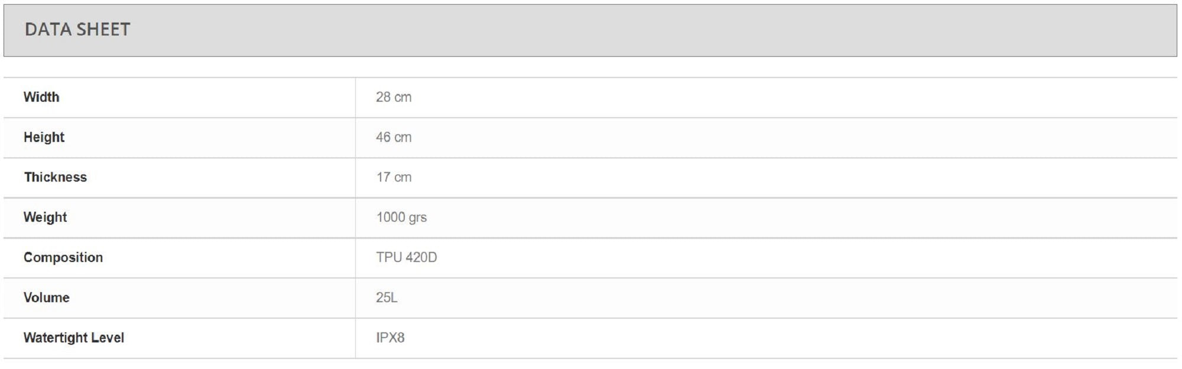Click the 'TPU' text in Composition value
The width and height of the screenshot is (1182, 369).
pos(389,258)
